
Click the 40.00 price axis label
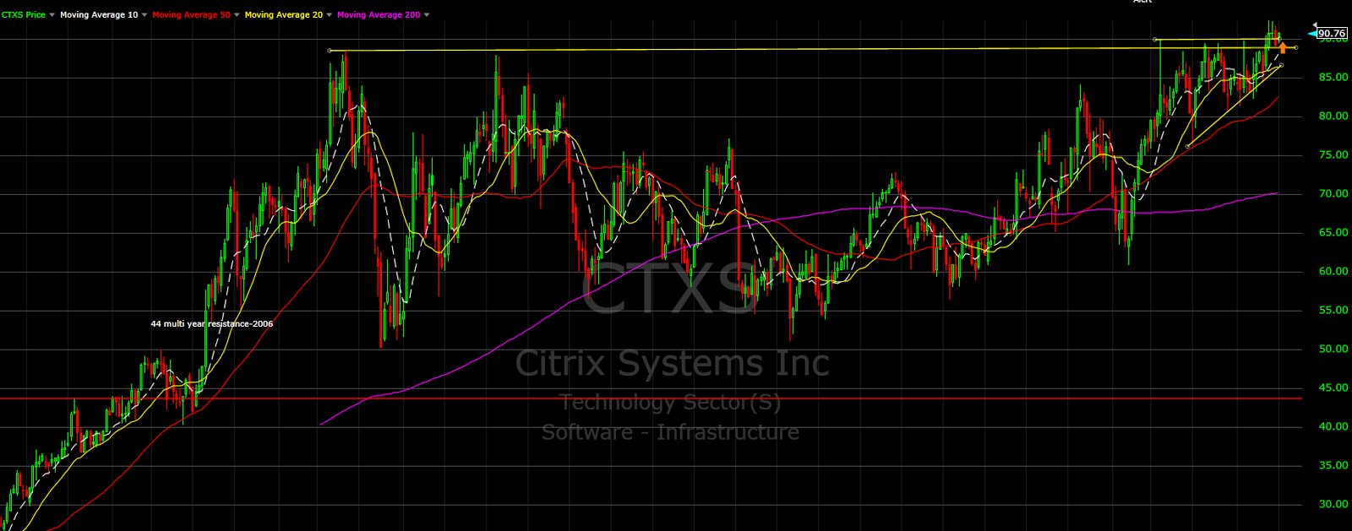click(x=1333, y=427)
